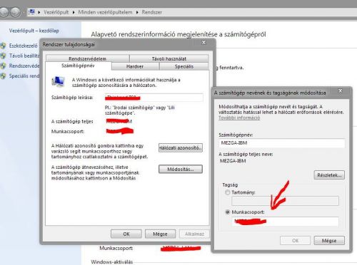Click Vezérlőpult in the address breadcrumb

click(56, 12)
